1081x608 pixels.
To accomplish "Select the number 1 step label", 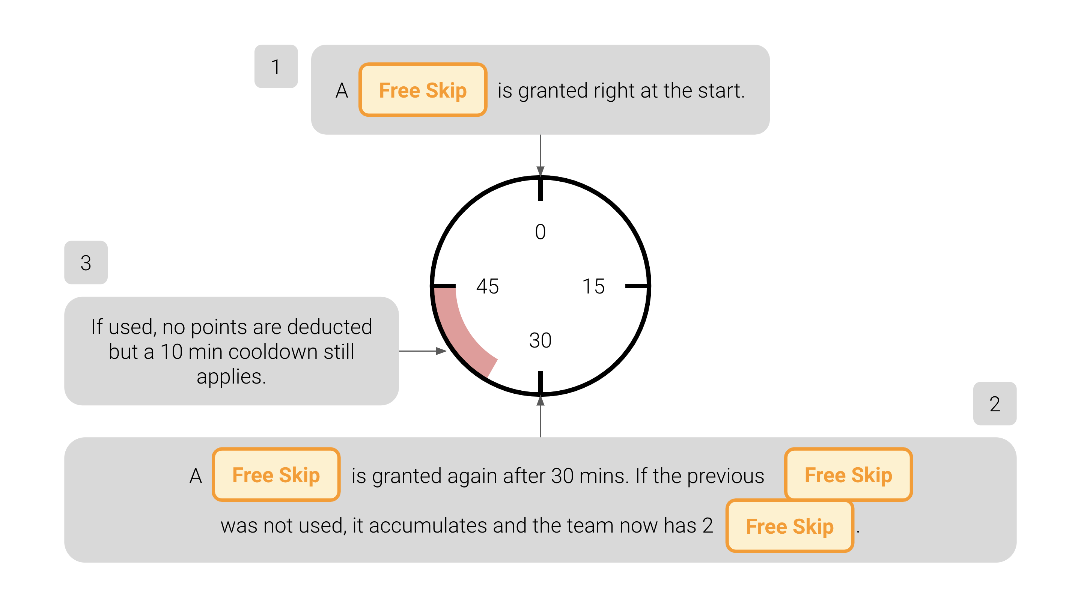I will pos(276,66).
